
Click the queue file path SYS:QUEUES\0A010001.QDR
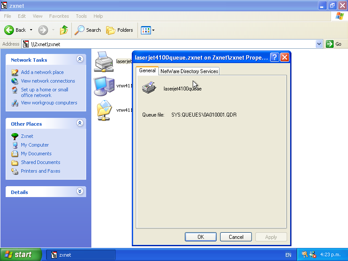pos(204,115)
